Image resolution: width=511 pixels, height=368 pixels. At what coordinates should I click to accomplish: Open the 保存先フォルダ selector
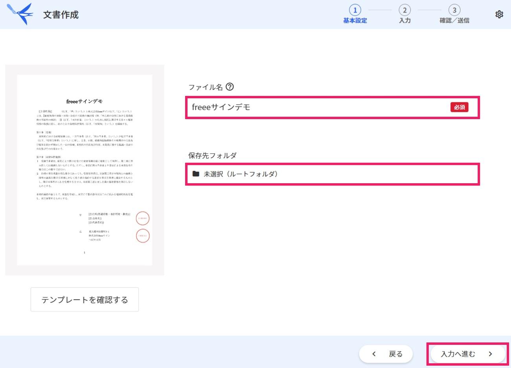point(333,174)
